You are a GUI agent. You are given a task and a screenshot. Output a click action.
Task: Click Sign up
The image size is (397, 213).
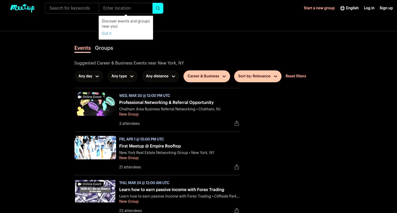click(x=386, y=8)
